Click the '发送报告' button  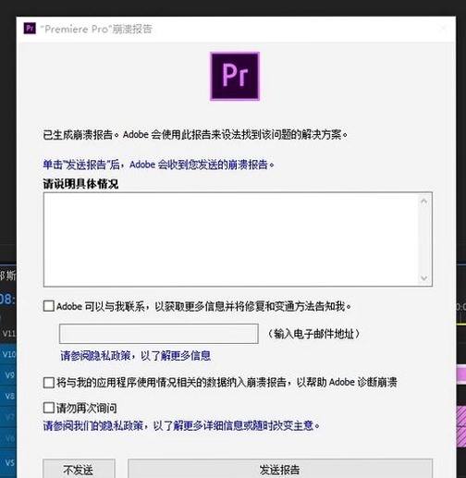280,469
